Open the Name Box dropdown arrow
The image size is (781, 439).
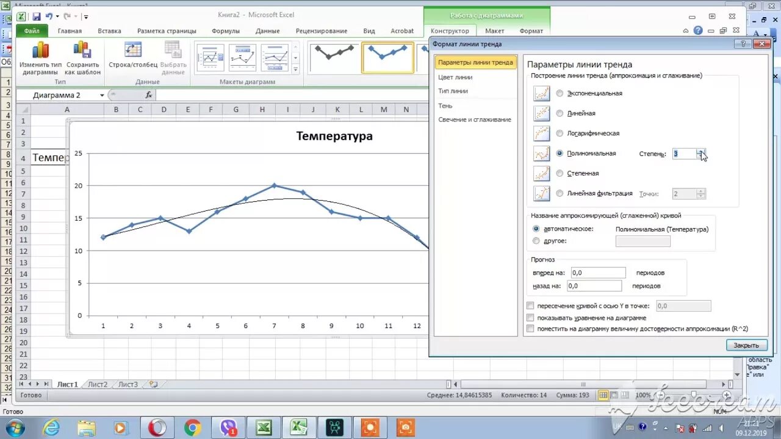click(102, 95)
